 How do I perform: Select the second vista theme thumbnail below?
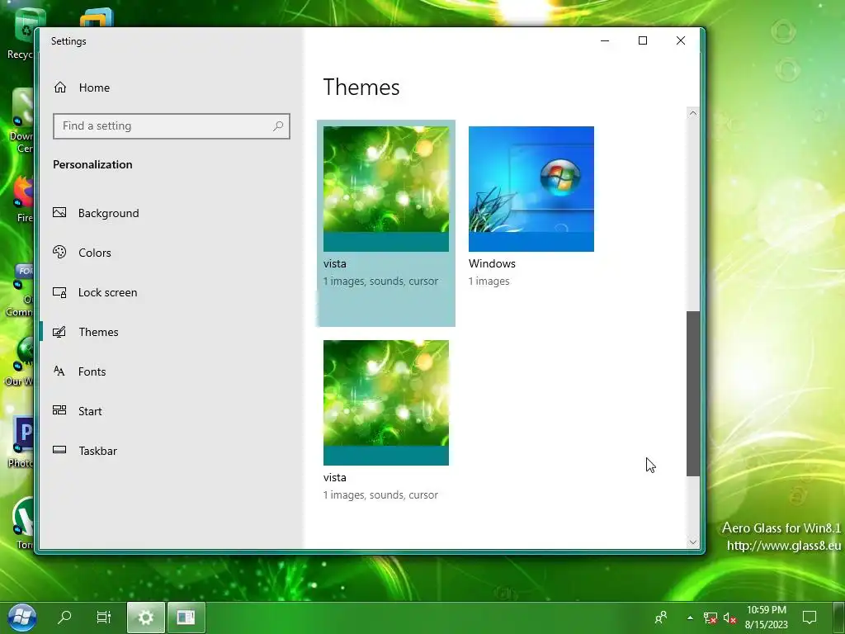386,403
